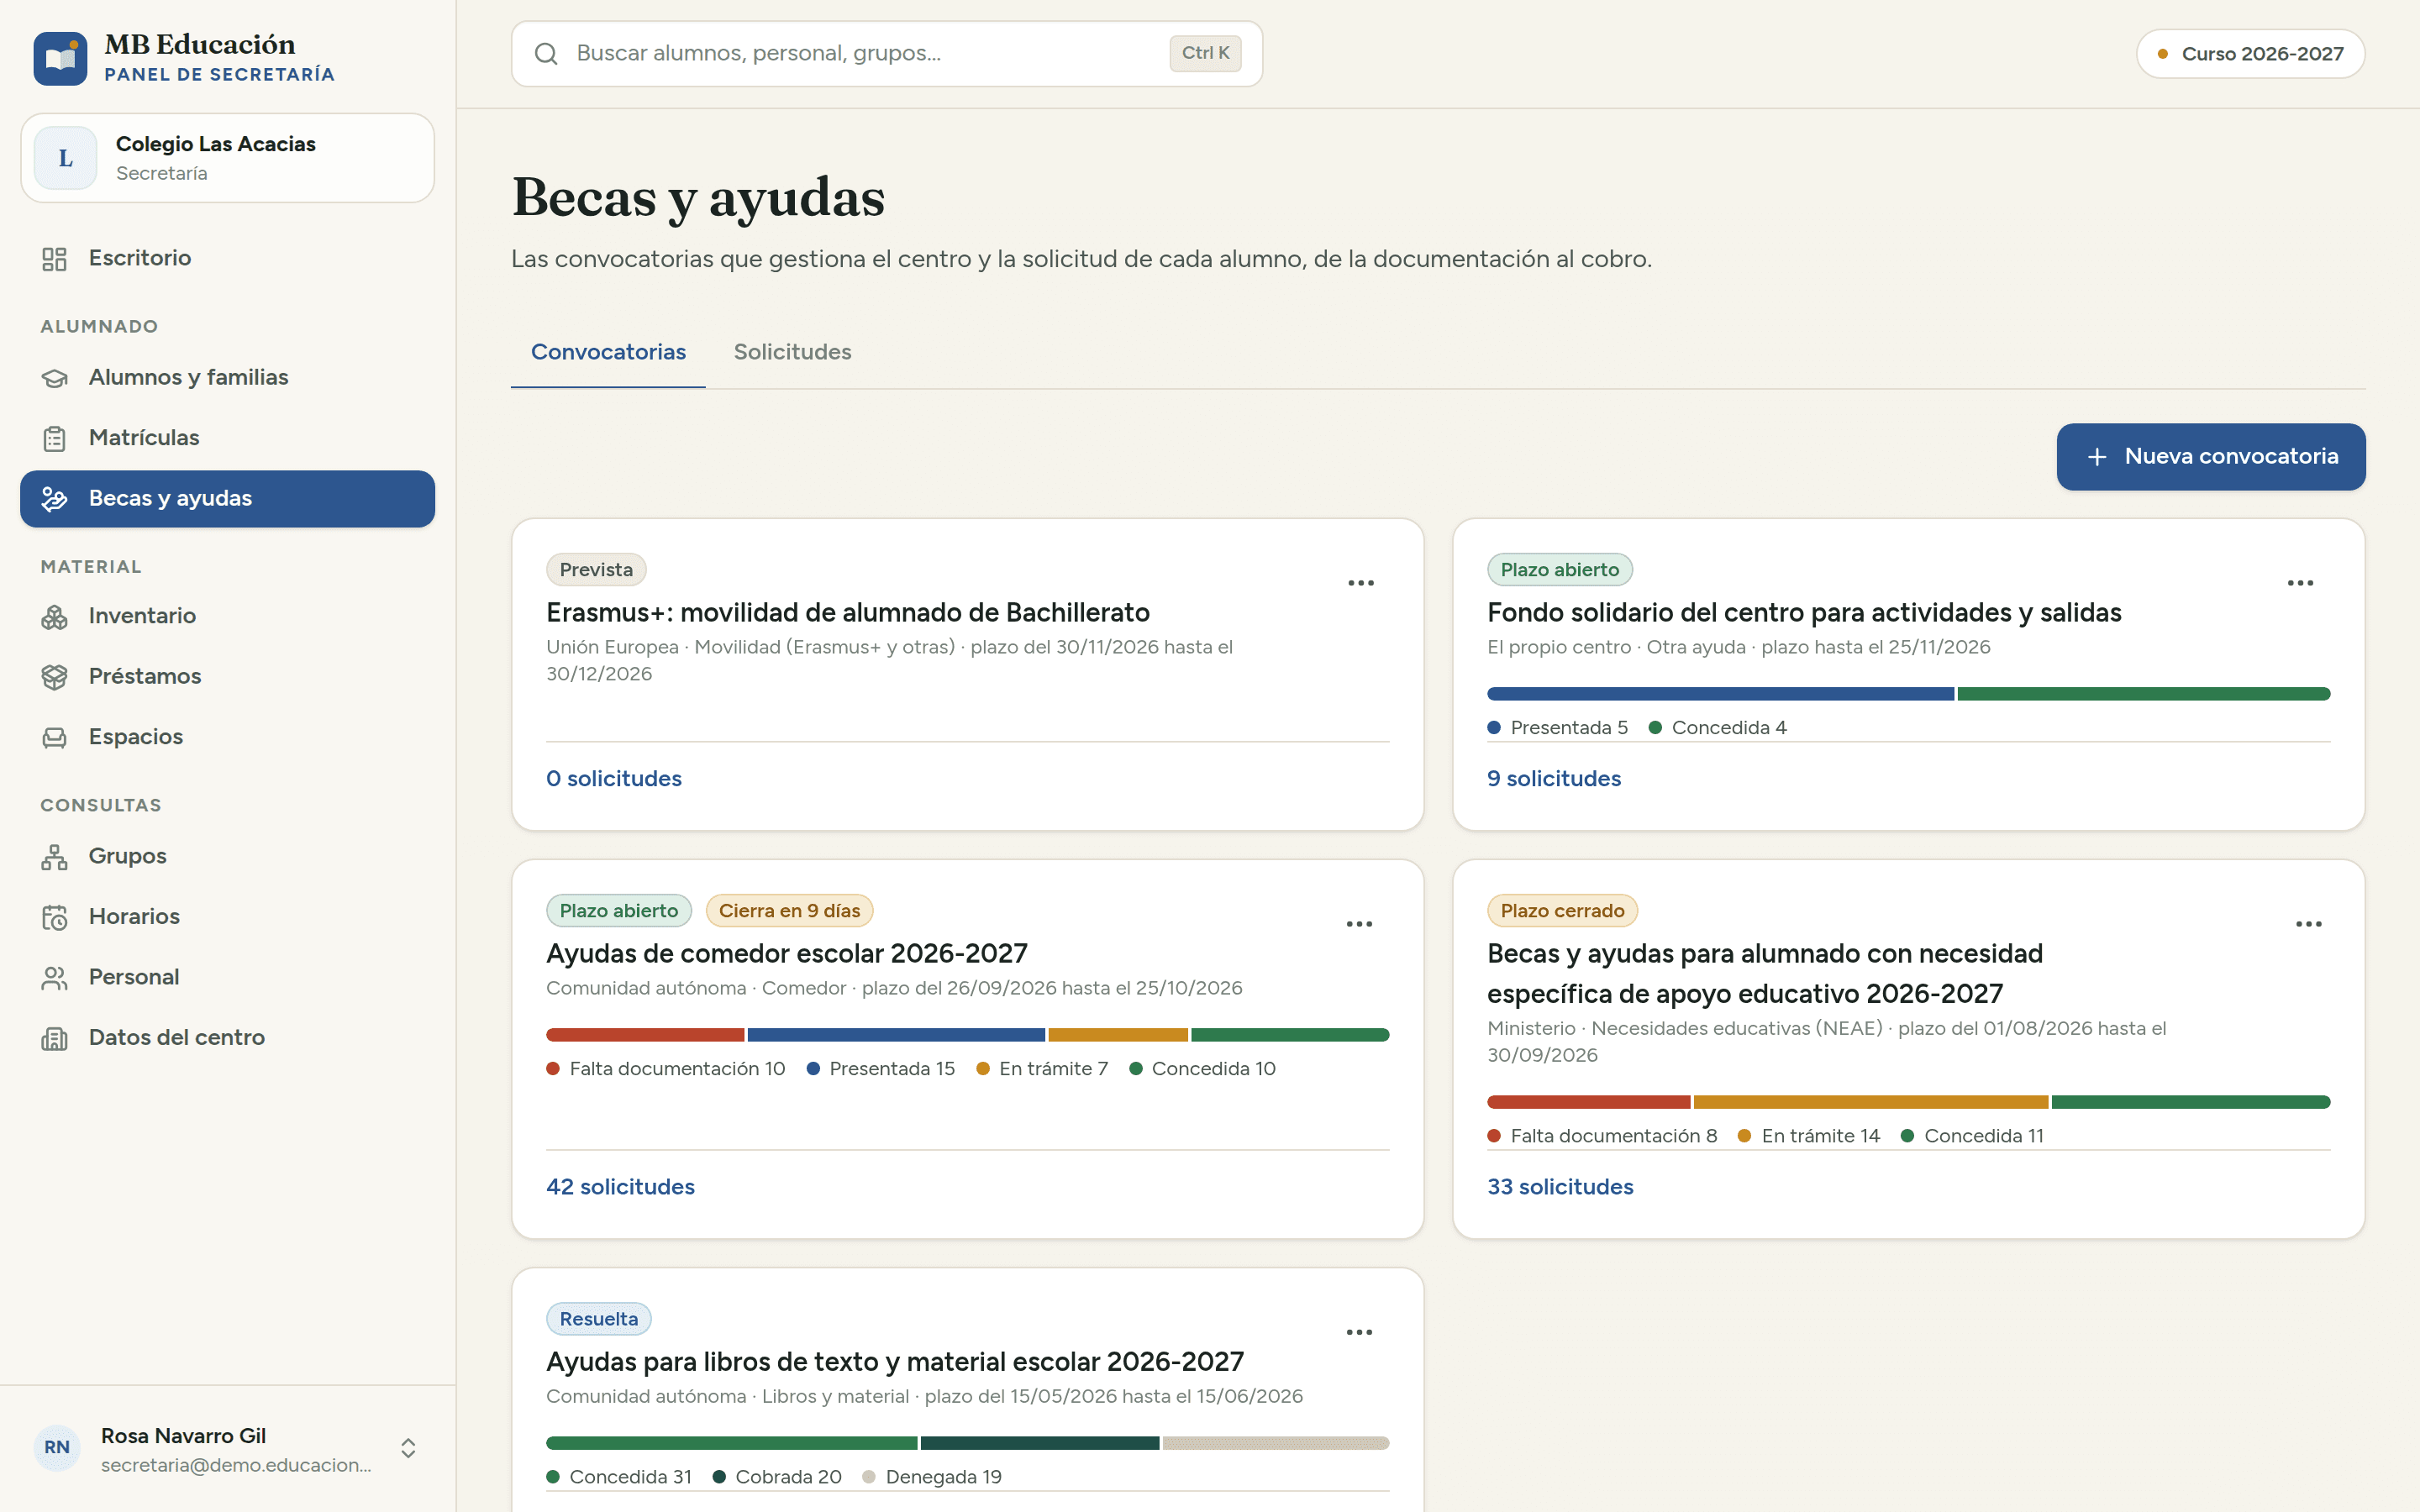The width and height of the screenshot is (2420, 1512).
Task: Click the Nueva convocatoria button
Action: [x=2211, y=457]
